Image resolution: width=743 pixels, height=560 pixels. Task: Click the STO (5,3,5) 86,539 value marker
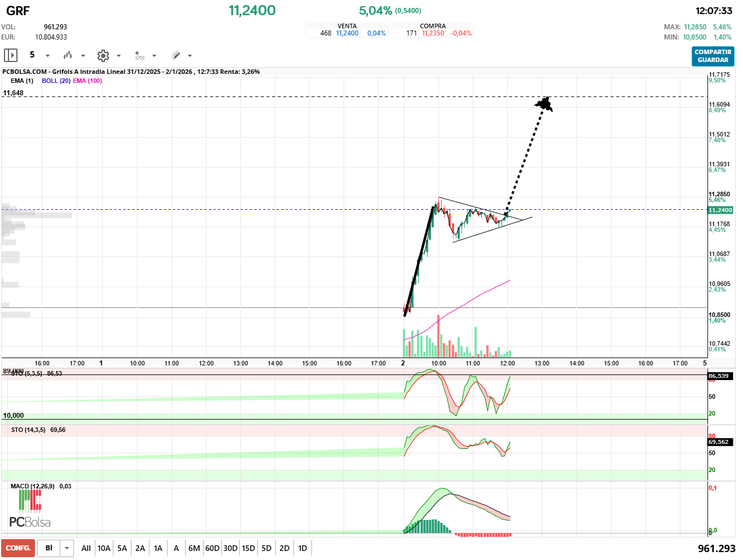[720, 376]
